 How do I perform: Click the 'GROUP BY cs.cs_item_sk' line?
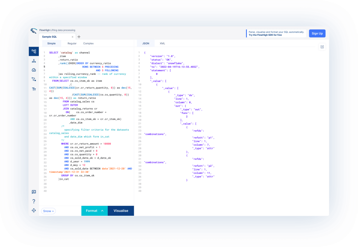tap(78, 176)
